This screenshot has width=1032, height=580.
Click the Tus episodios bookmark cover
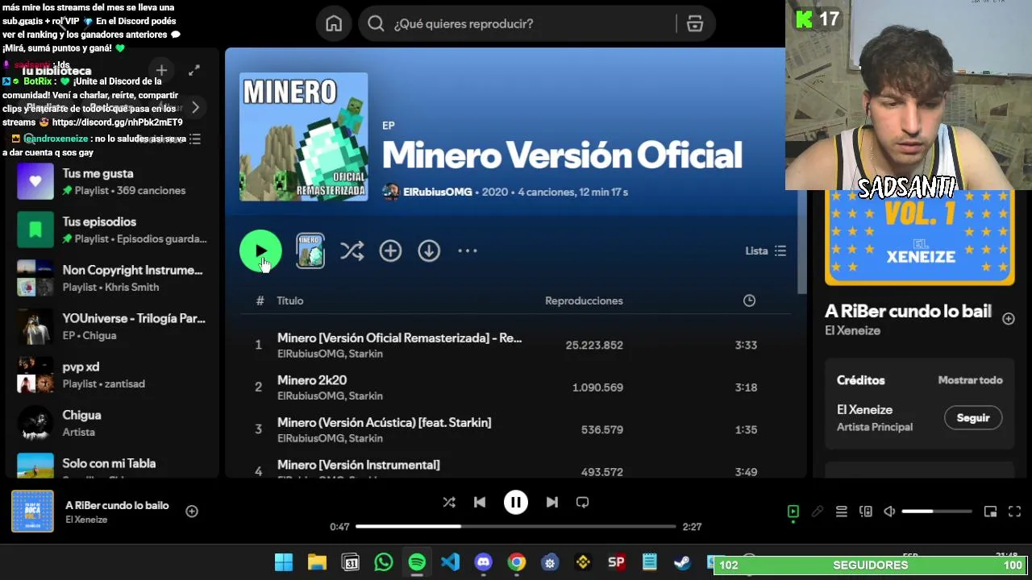pos(35,230)
